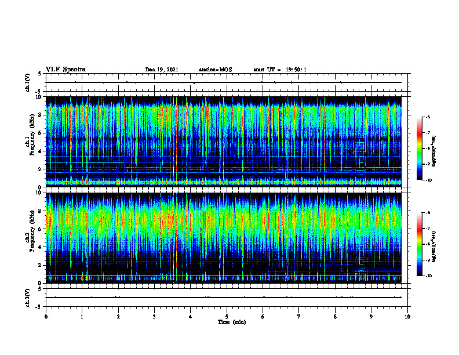459x355 pixels.
Task: Click the ch.2 frequency spectrogram plot
Action: (x=223, y=238)
